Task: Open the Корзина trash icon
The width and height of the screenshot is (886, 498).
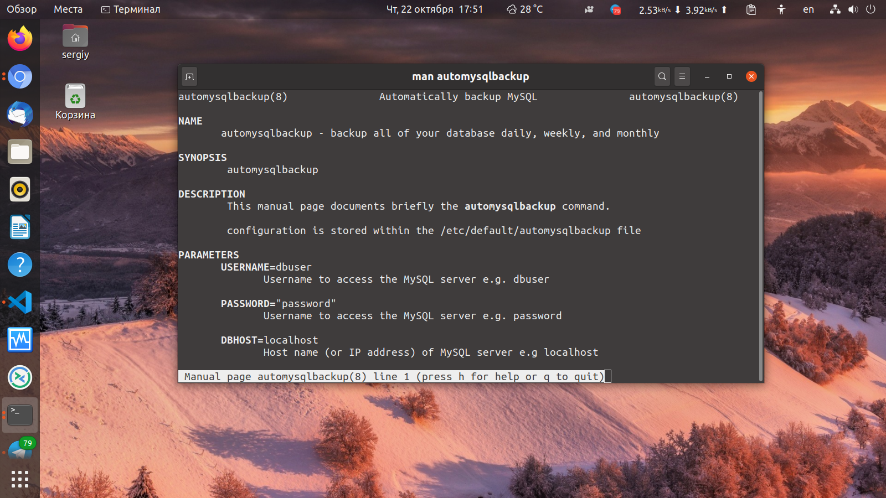Action: pos(75,102)
